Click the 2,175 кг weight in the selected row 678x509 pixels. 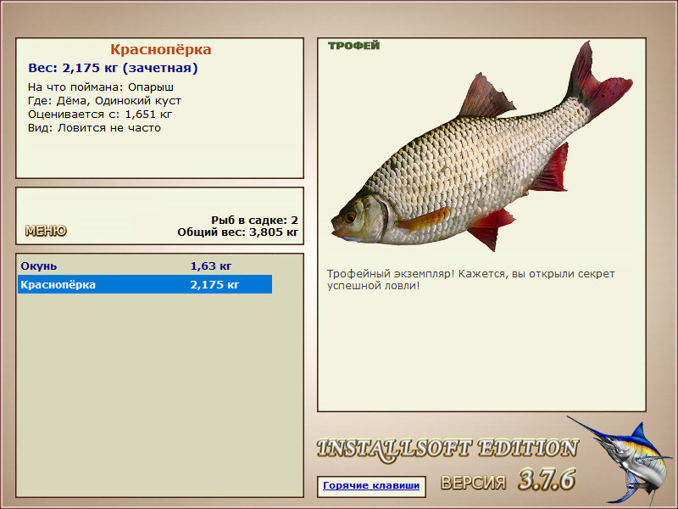pos(214,285)
